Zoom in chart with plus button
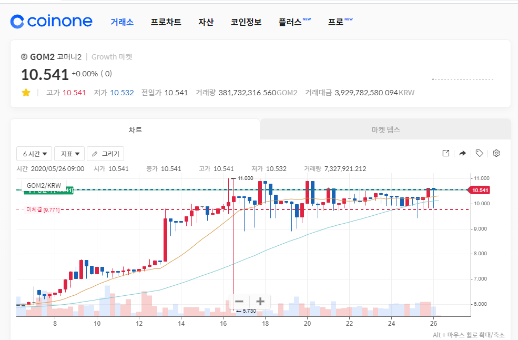Viewport: 518px width, 340px height. point(260,301)
